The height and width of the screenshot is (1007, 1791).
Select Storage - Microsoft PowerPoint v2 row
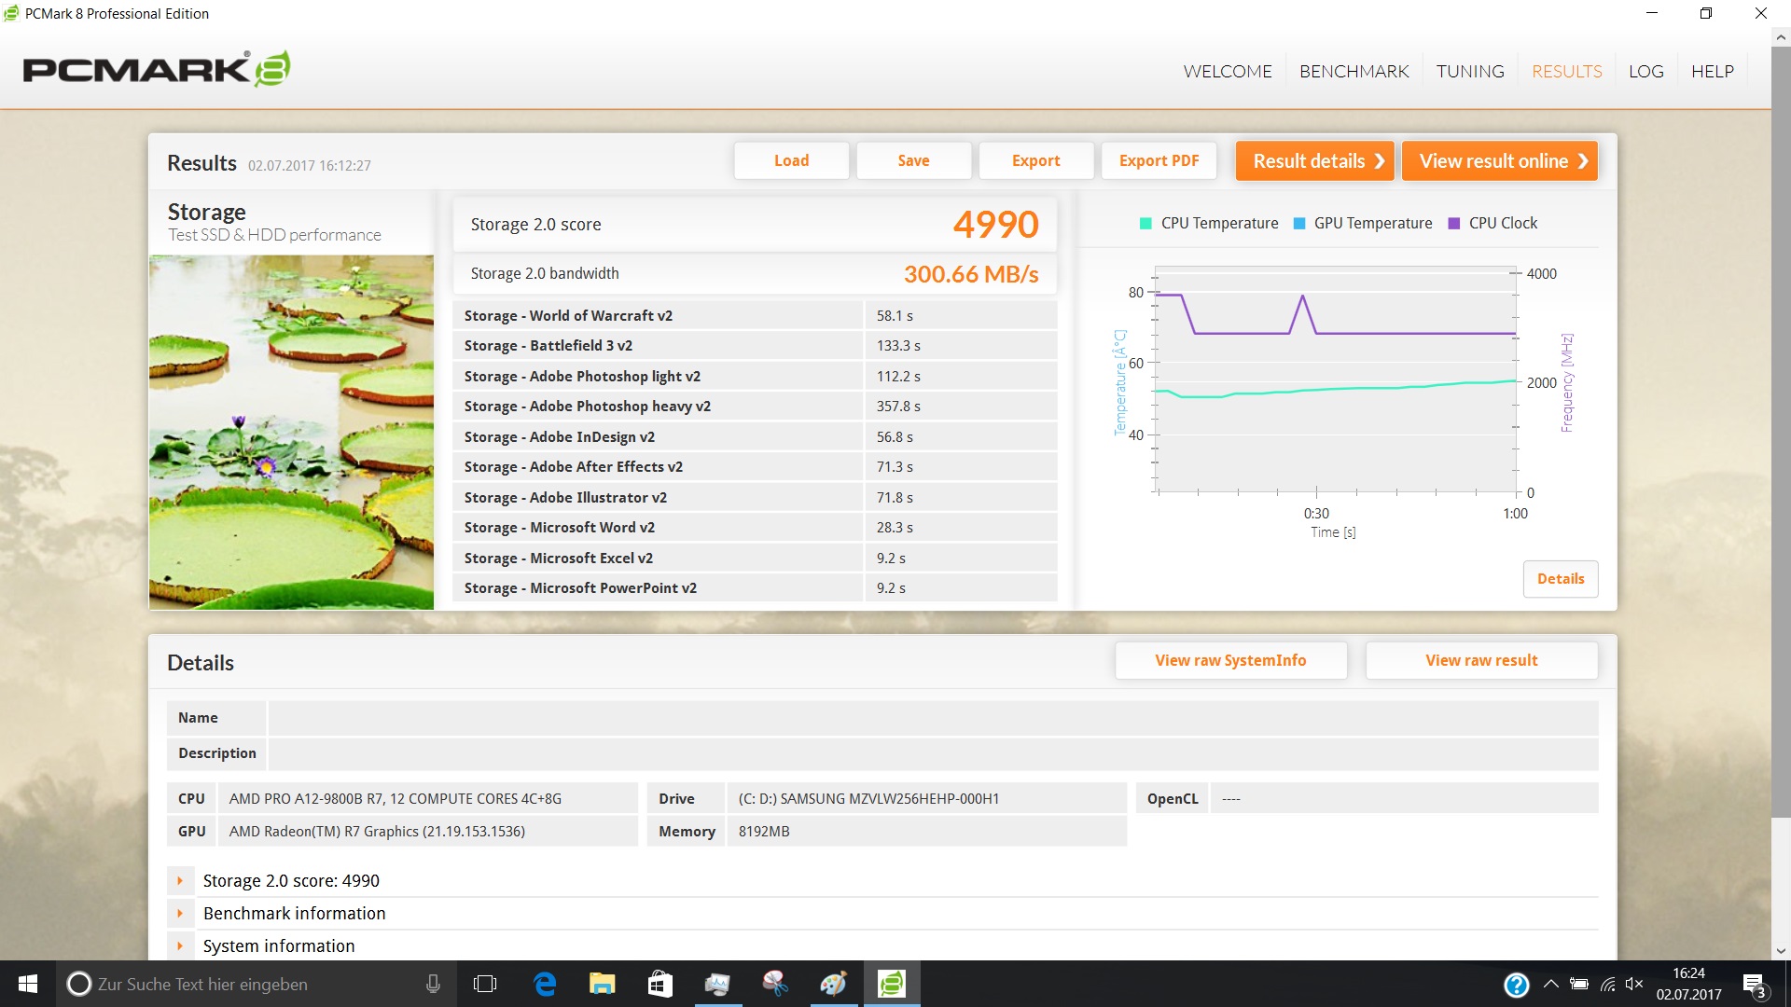pos(755,587)
